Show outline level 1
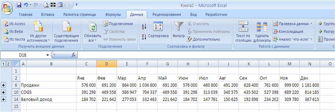 pyautogui.click(x=3, y=64)
